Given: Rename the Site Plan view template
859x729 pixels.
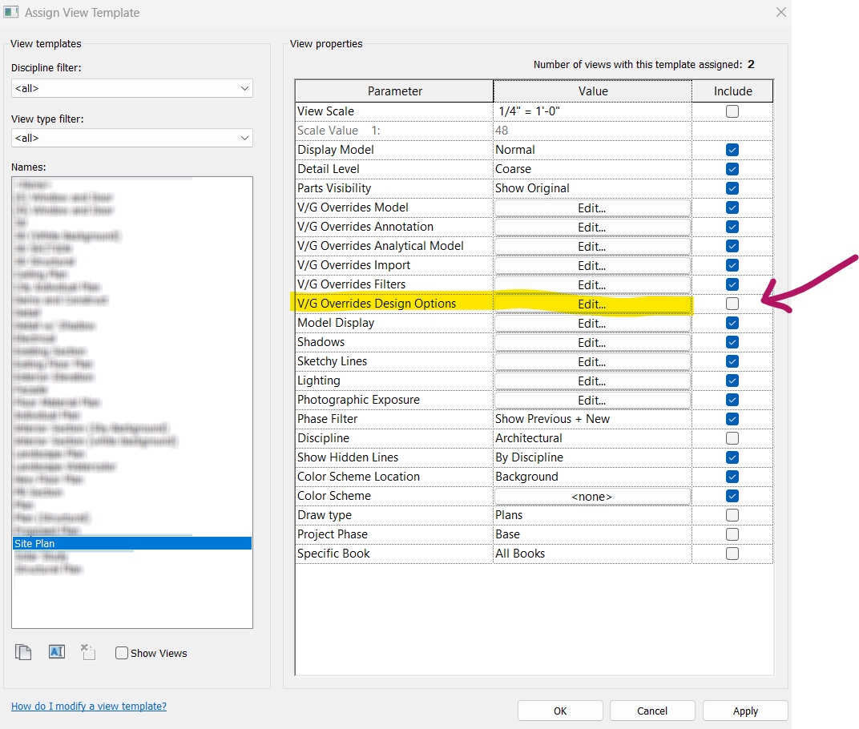Looking at the screenshot, I should pos(56,651).
